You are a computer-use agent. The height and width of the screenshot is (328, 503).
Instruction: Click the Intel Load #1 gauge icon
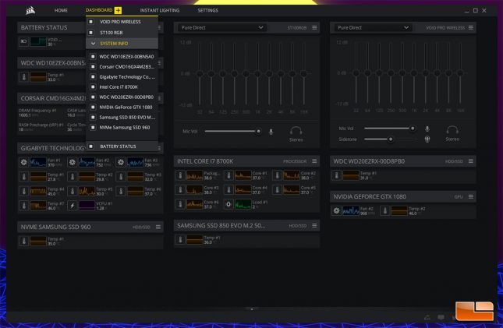[228, 204]
